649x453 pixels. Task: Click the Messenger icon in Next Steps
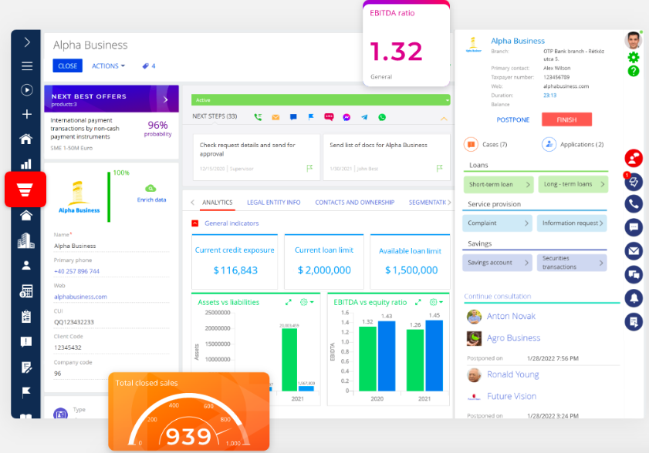[x=346, y=117]
